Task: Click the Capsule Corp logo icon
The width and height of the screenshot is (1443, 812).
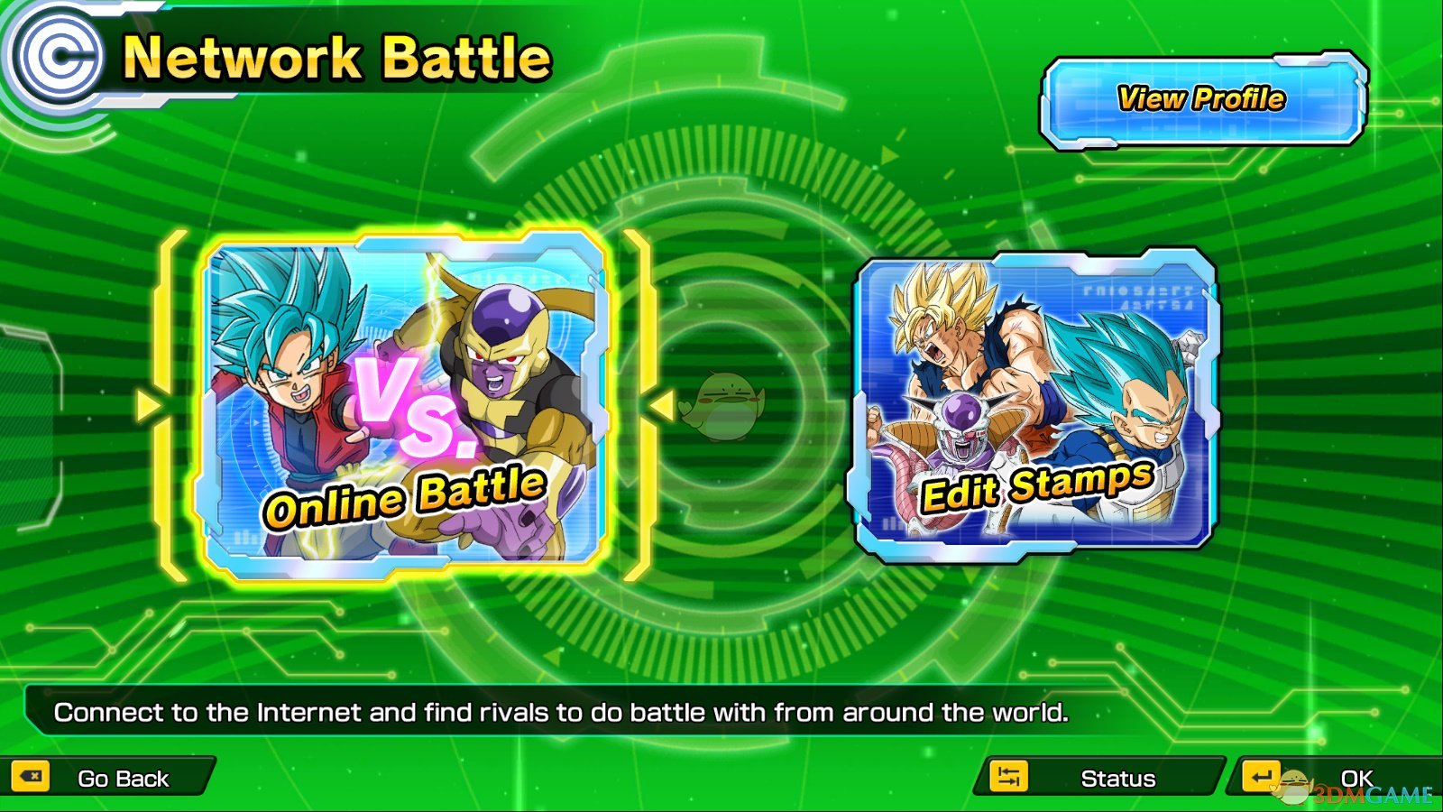Action: click(57, 57)
